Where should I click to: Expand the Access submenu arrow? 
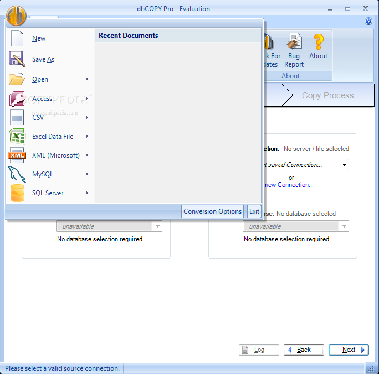point(87,99)
